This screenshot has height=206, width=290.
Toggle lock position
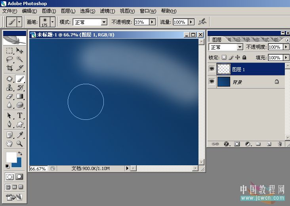coord(237,57)
